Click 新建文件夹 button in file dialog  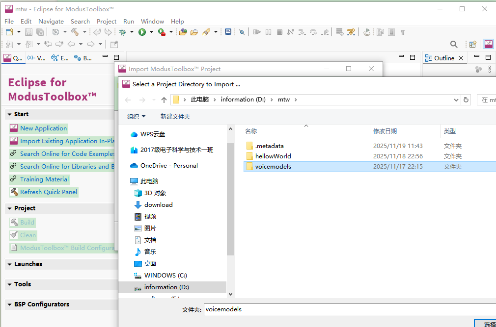[x=175, y=117]
